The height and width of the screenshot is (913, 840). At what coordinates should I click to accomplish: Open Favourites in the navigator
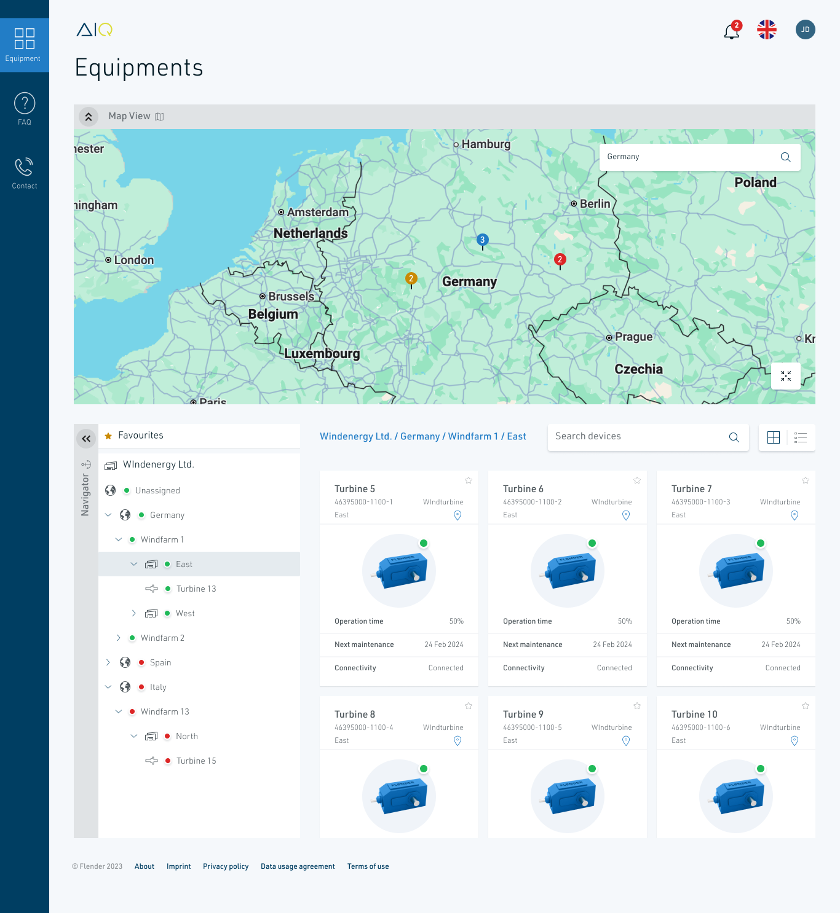pos(141,436)
